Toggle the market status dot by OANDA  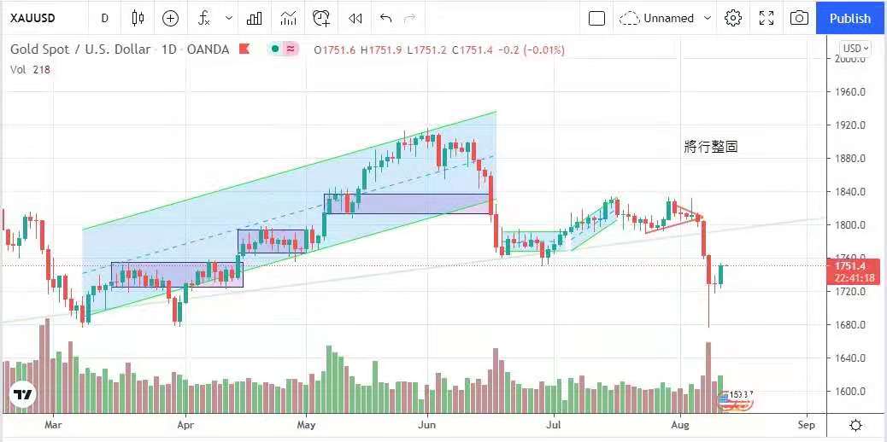click(x=274, y=49)
